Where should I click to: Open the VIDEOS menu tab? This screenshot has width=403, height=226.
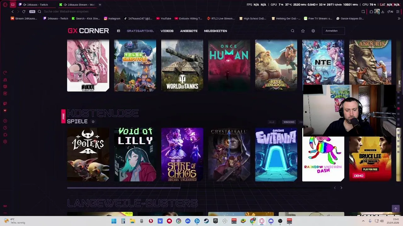pos(167,31)
